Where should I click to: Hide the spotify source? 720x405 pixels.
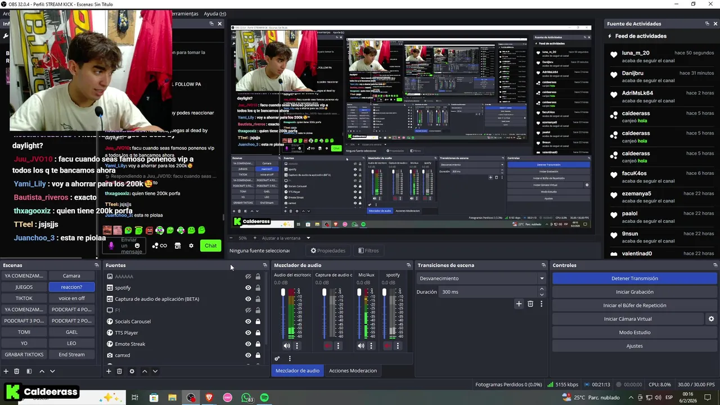(248, 287)
